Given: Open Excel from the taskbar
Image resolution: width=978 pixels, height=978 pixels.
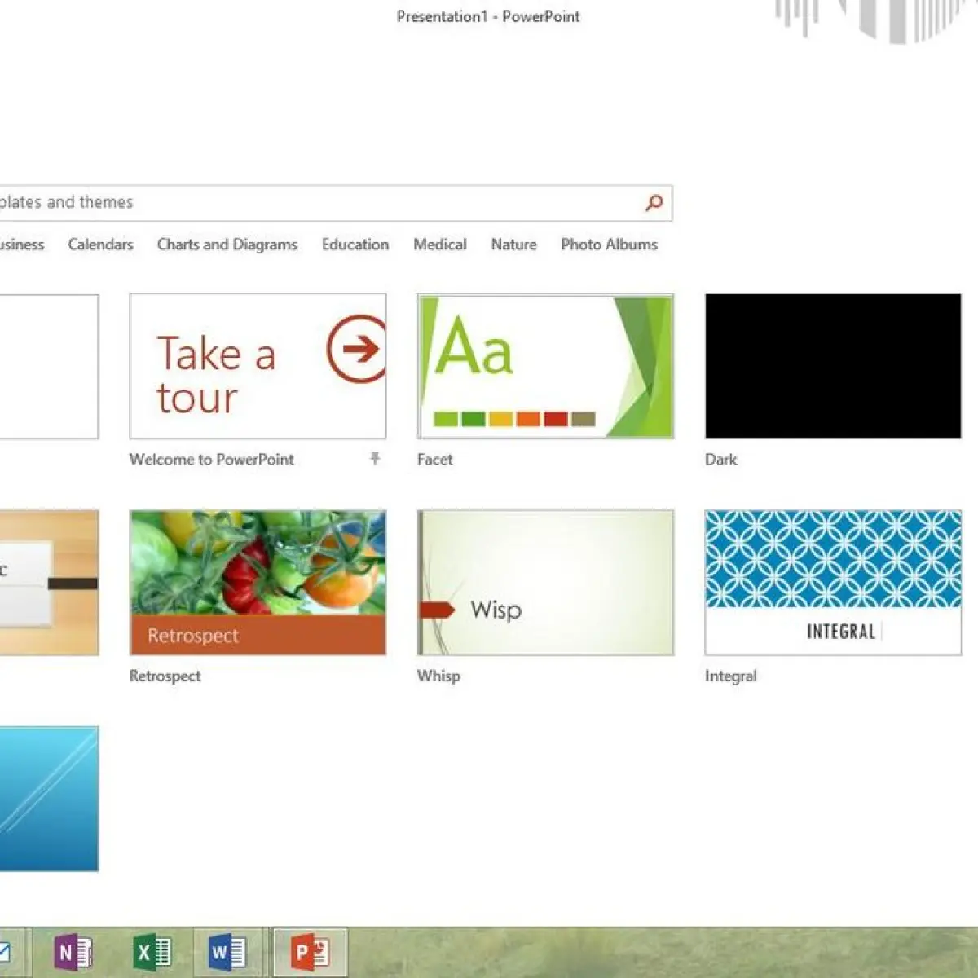Looking at the screenshot, I should coord(152,952).
